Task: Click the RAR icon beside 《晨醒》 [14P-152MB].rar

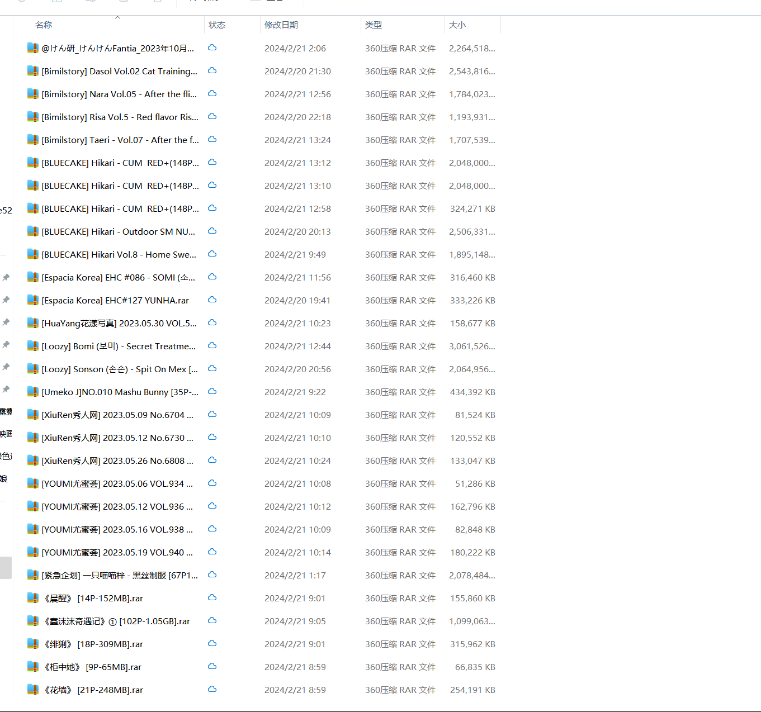Action: pos(33,598)
